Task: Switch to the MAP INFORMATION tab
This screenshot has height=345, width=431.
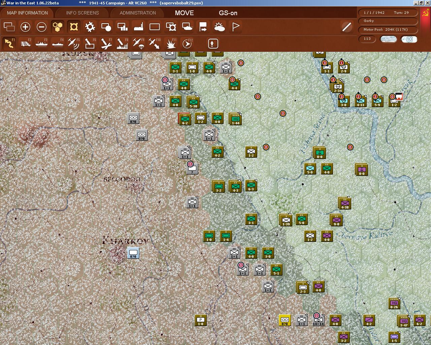Action: pos(27,13)
